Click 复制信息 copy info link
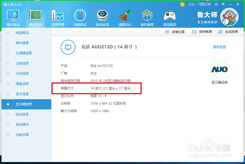 pos(219,47)
